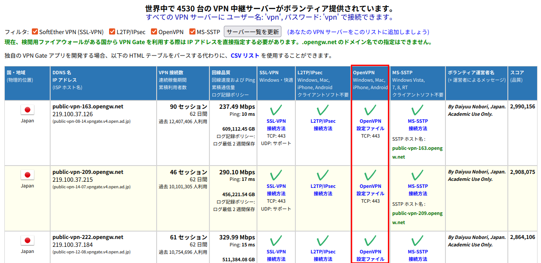Disable the OpenVPN filter checkbox

(154, 31)
